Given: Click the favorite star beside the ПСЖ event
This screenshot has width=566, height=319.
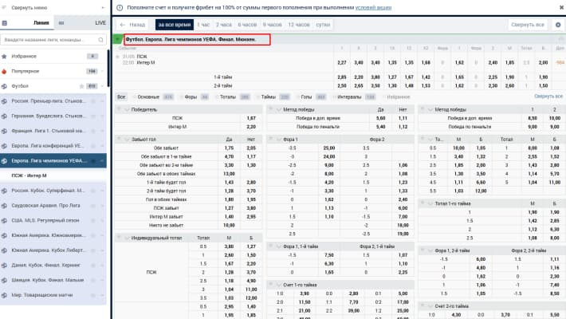Looking at the screenshot, I should tap(118, 57).
